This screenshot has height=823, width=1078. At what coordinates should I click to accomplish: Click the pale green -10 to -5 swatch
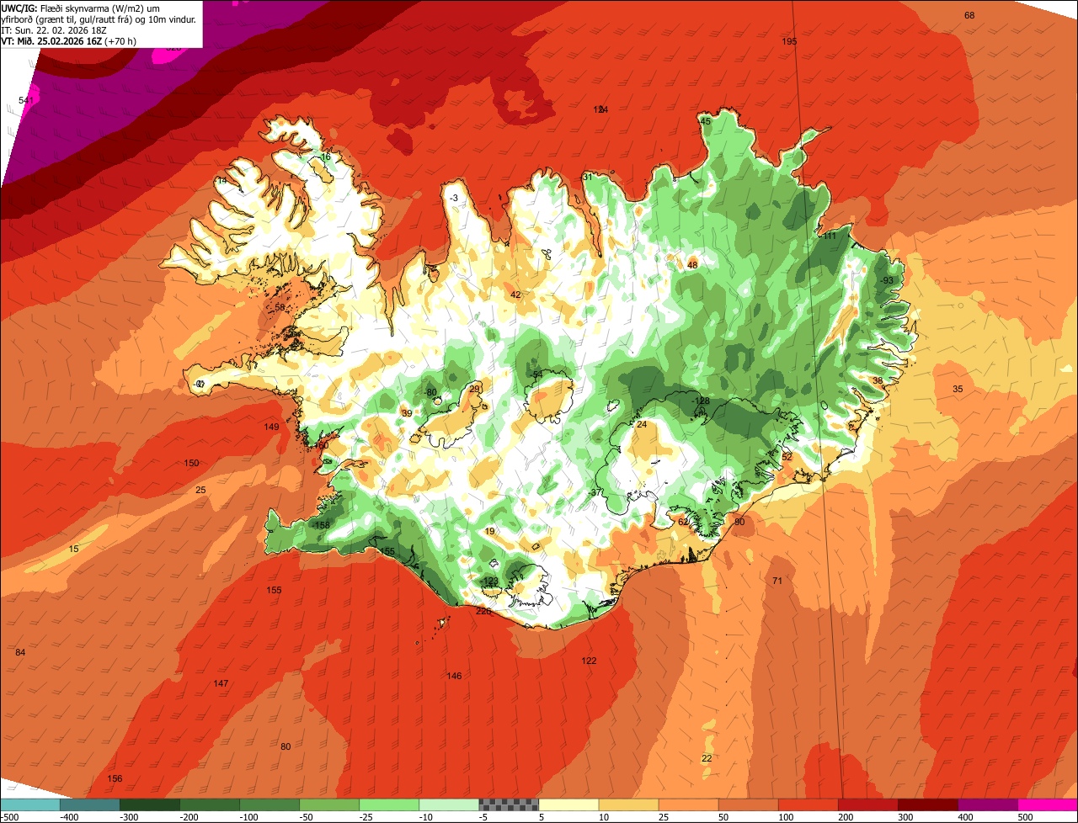pos(449,804)
